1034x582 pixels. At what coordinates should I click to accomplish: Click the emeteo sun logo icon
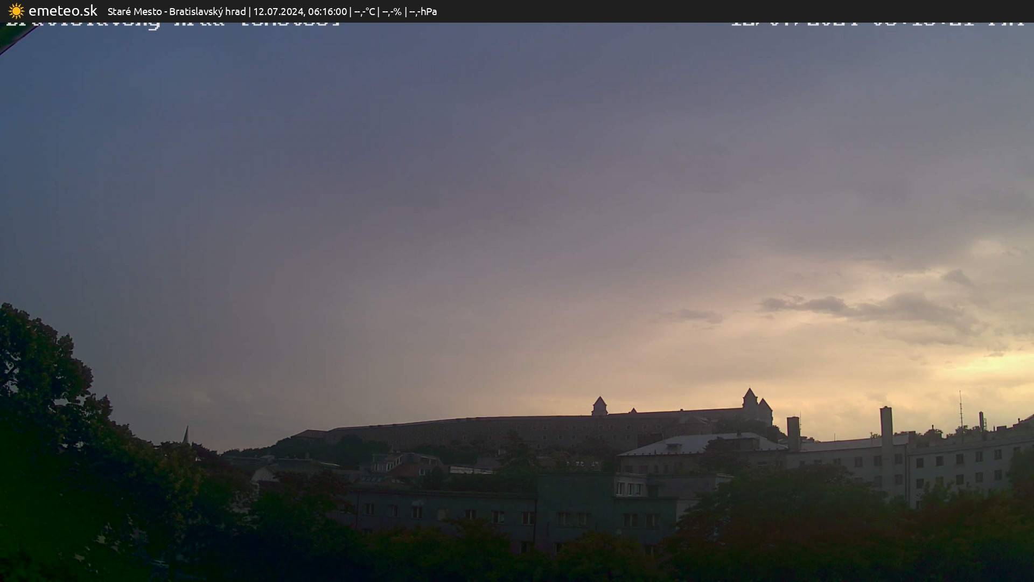[x=16, y=11]
